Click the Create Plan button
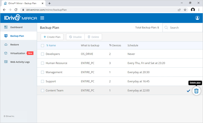 [x=52, y=37]
